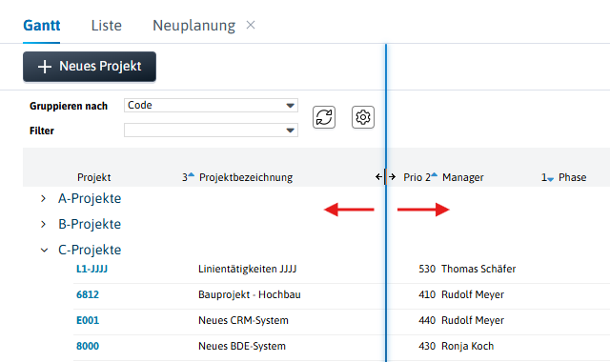The width and height of the screenshot is (610, 362).
Task: Sort by Projekt column header
Action: coord(93,177)
